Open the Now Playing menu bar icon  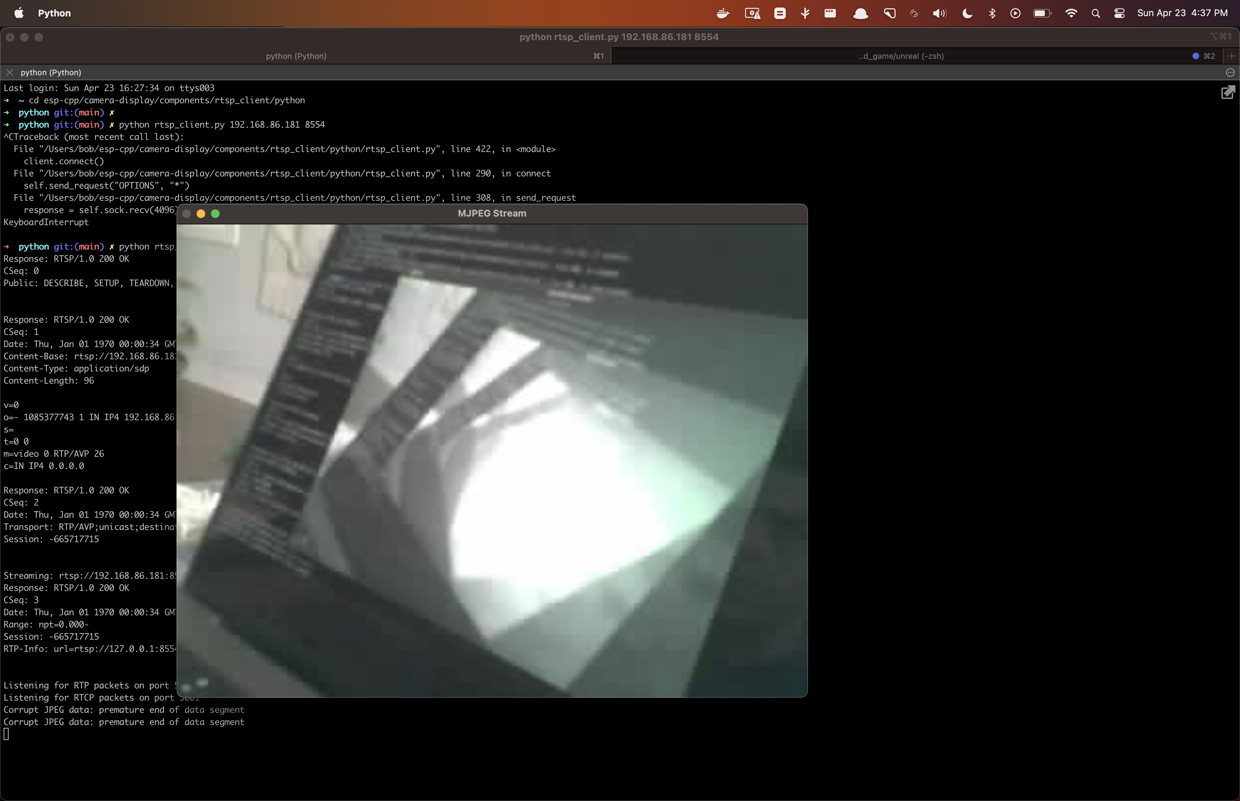(1015, 13)
